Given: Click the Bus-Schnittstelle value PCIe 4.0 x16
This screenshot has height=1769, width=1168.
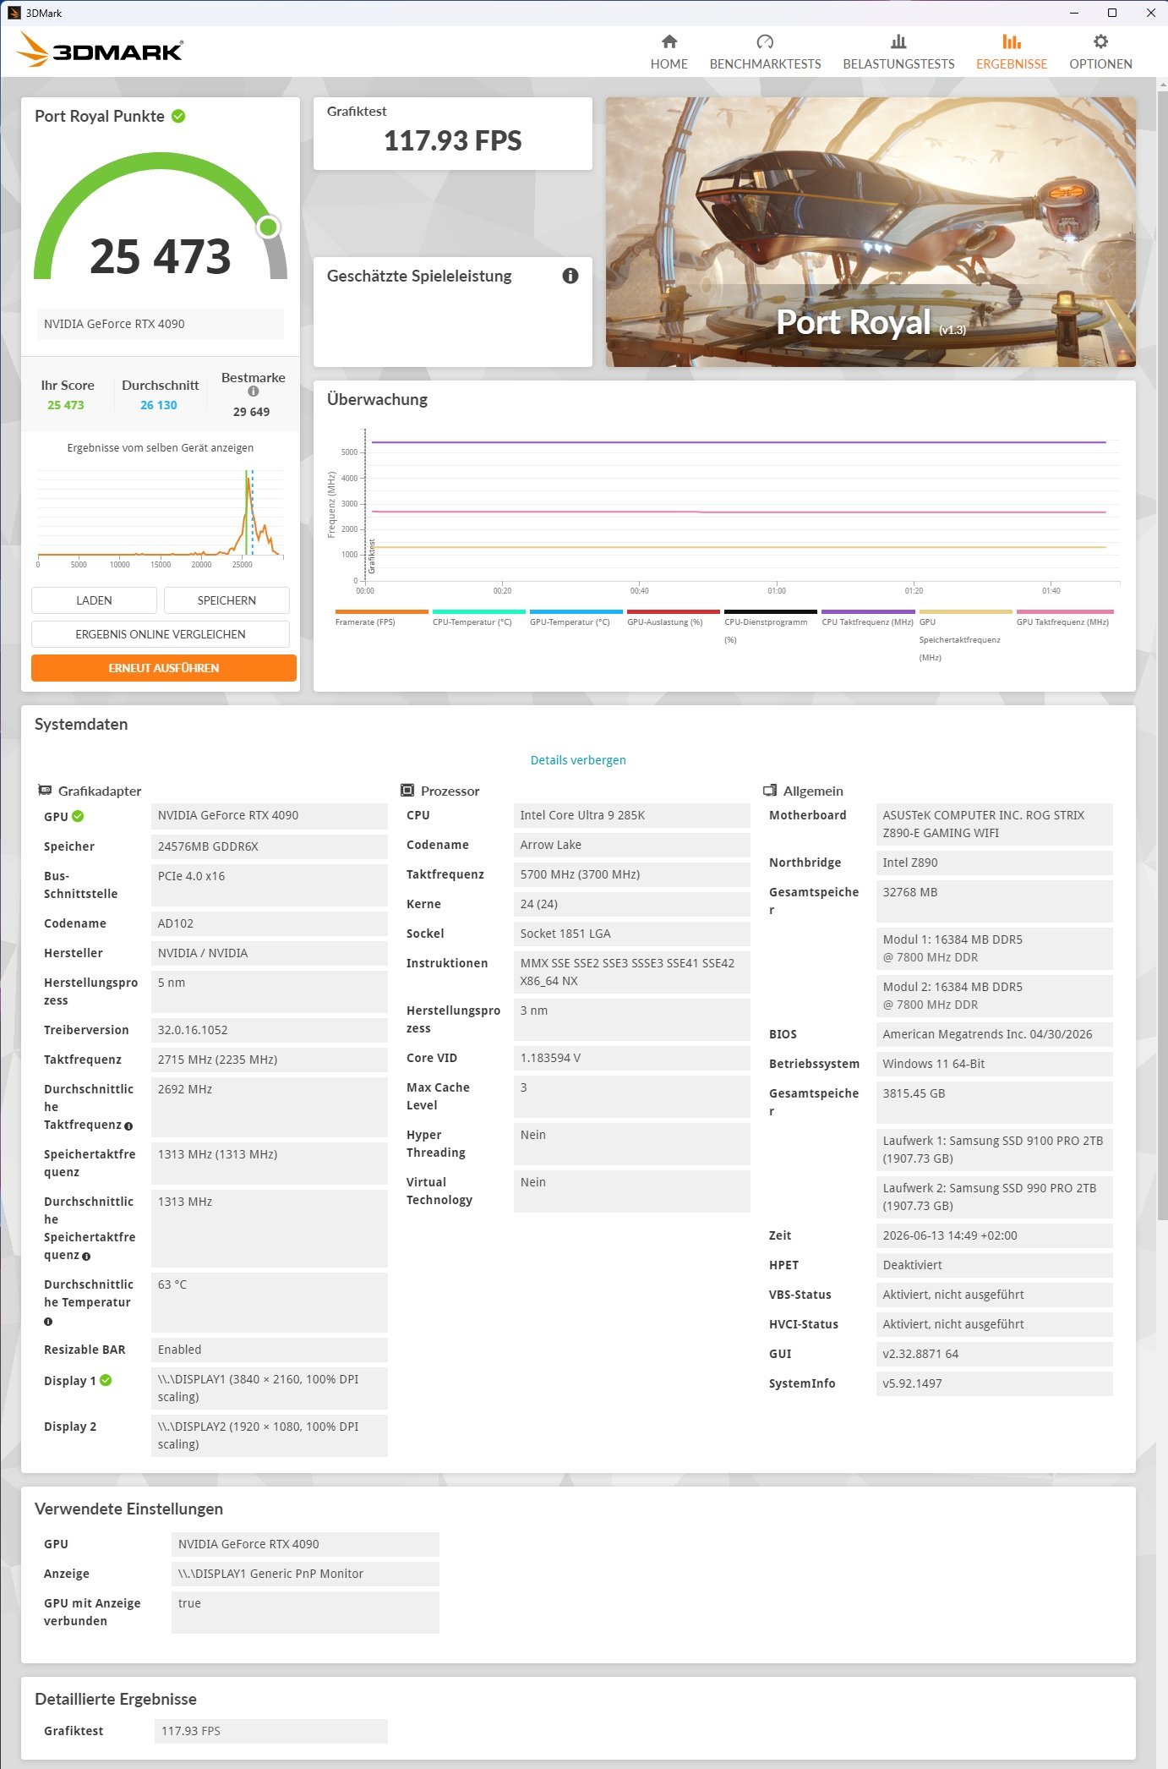Looking at the screenshot, I should 269,884.
